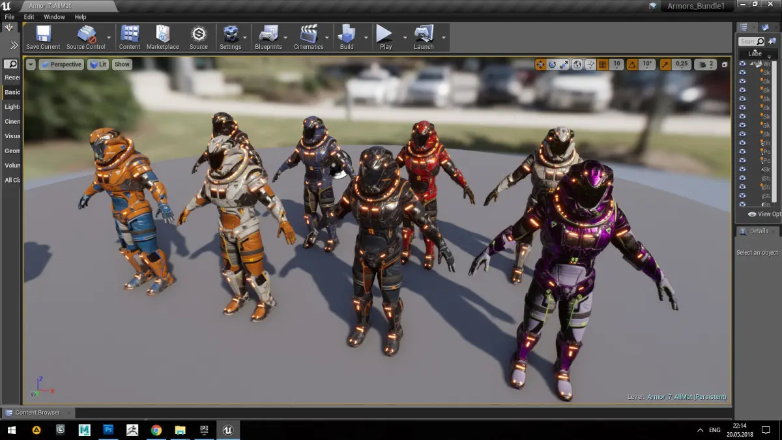The width and height of the screenshot is (782, 440).
Task: Switch to the Content Browser tab
Action: pos(38,413)
